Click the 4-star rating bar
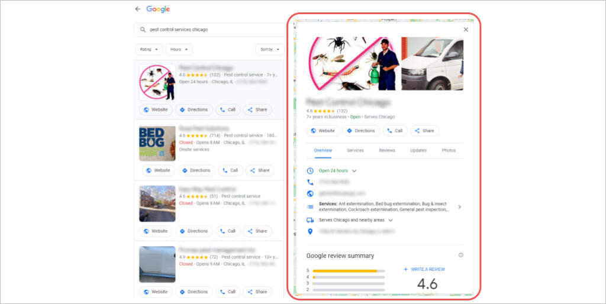 click(x=349, y=277)
